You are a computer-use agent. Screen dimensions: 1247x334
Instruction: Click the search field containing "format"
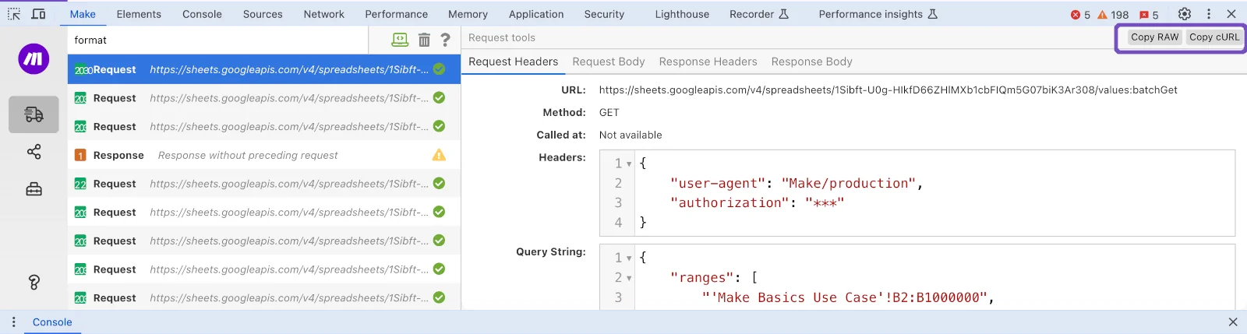[218, 40]
